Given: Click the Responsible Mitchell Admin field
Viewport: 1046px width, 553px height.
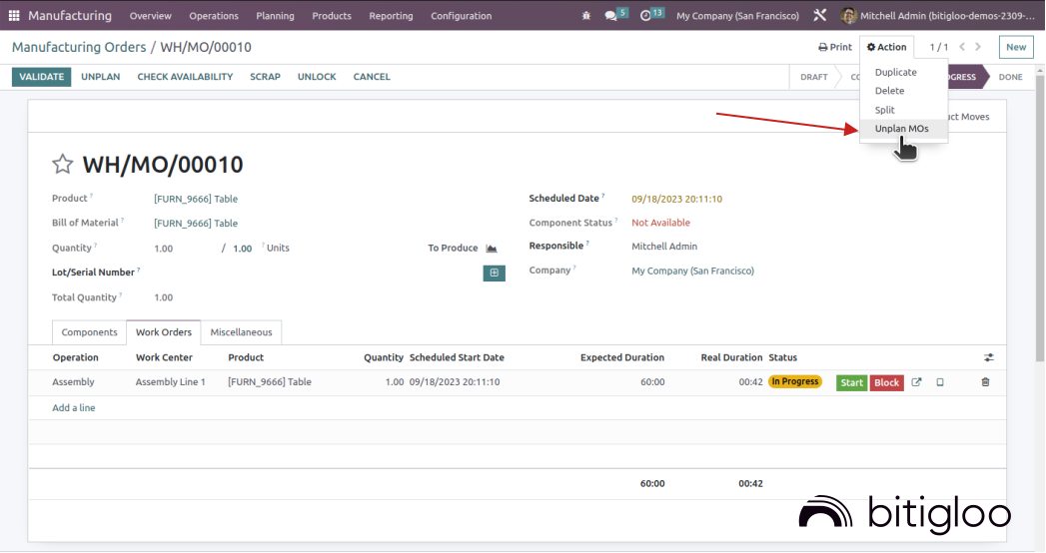Looking at the screenshot, I should tap(664, 247).
